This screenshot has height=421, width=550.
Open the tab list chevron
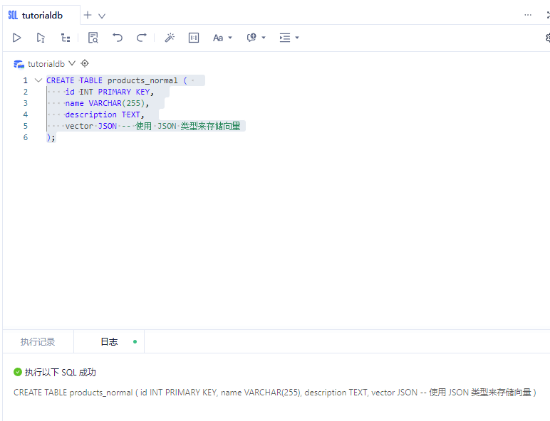tap(102, 16)
